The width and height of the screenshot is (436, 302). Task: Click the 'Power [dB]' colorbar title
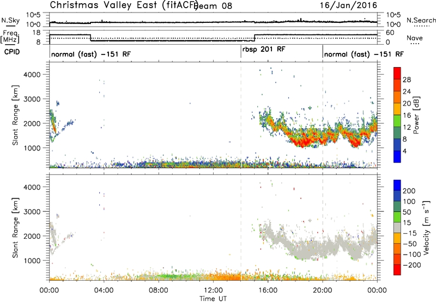(416, 115)
